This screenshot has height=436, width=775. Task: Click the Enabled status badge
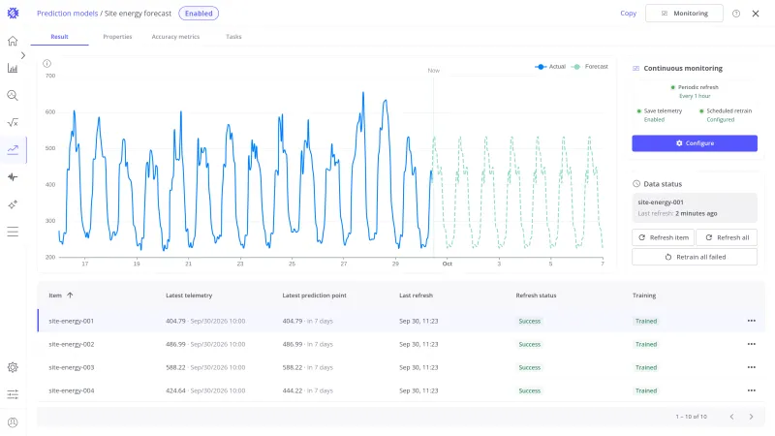199,14
